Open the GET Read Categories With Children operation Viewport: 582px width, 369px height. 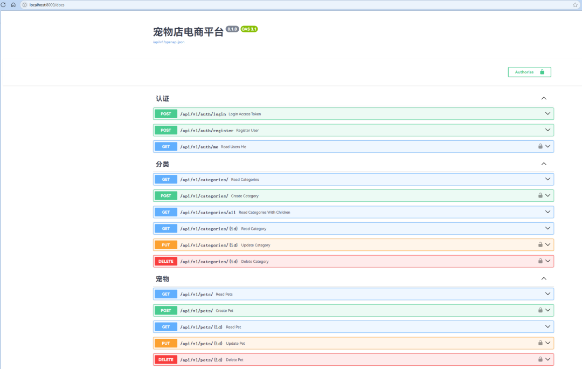click(x=264, y=212)
